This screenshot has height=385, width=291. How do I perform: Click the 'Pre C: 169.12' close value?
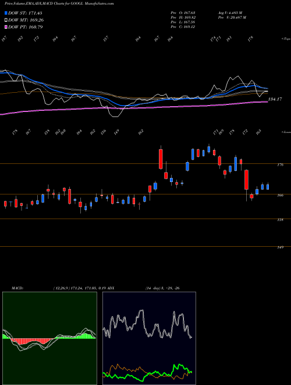[183, 27]
